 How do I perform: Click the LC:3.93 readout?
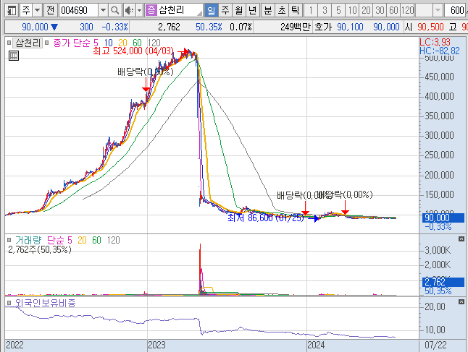(x=435, y=42)
